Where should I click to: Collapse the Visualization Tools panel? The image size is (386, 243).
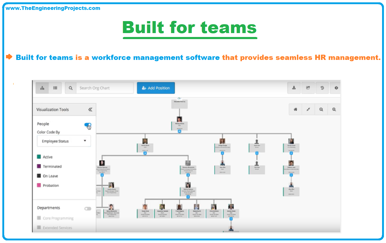tap(90, 109)
